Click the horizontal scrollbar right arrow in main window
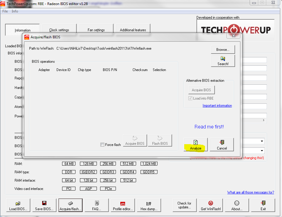Viewport: 282px width, 217px height. pos(264,120)
